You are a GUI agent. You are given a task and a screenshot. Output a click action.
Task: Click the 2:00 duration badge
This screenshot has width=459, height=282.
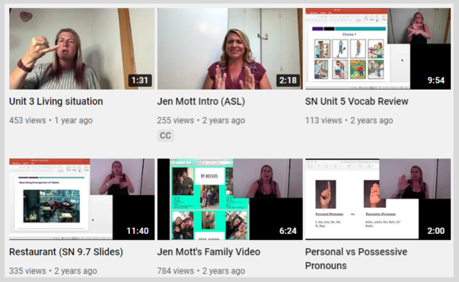pyautogui.click(x=436, y=231)
